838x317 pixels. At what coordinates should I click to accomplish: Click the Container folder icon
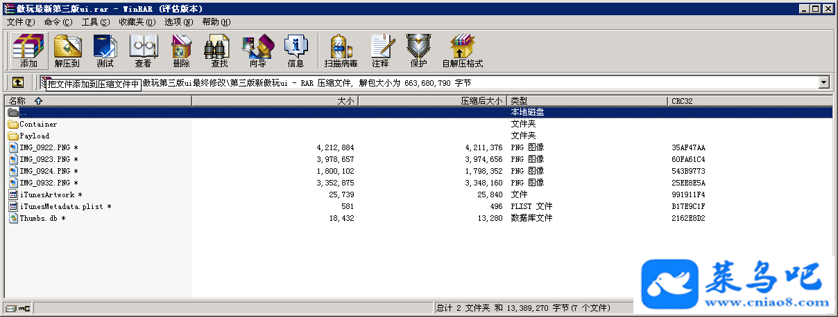click(x=13, y=125)
